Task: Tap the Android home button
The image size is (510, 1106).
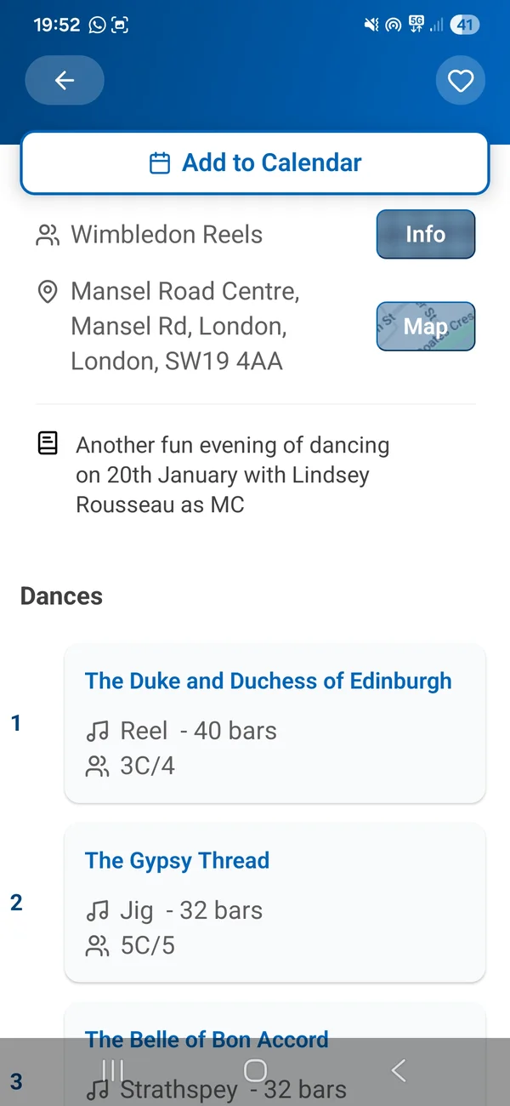Action: pyautogui.click(x=255, y=1070)
